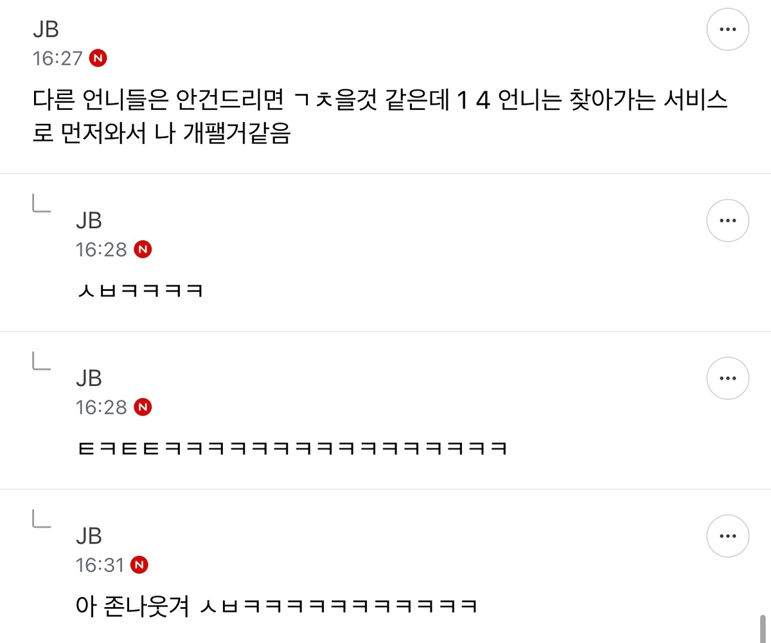The image size is (771, 643).
Task: Select the JB author name on ㅌㅋㅌㅌ reply
Action: coord(89,378)
